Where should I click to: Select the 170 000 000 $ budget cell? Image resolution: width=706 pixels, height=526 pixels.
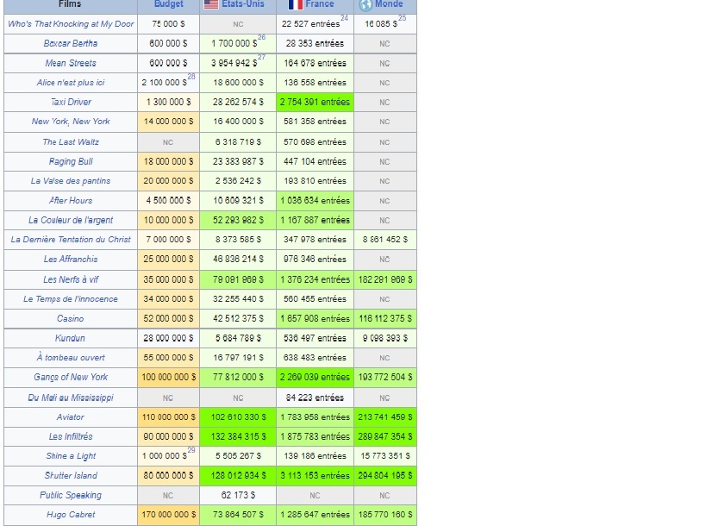point(168,515)
